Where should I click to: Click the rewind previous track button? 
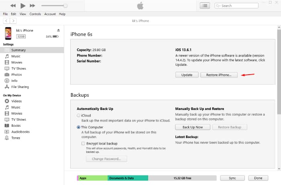[x=13, y=6]
